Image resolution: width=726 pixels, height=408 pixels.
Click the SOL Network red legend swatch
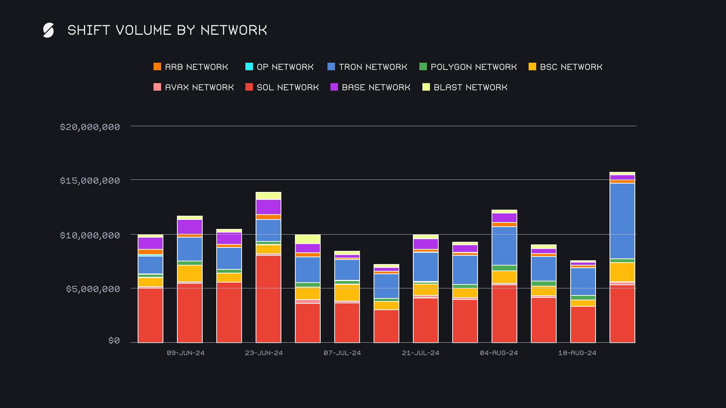click(x=249, y=87)
